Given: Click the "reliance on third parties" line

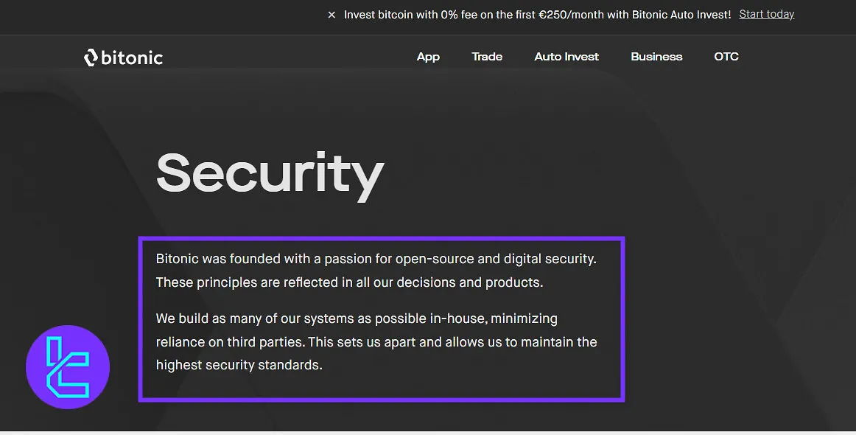Looking at the screenshot, I should 376,342.
